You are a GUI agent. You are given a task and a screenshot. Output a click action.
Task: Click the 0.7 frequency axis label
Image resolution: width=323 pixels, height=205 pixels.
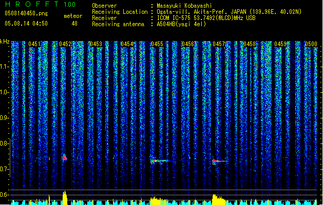[x=4, y=169]
